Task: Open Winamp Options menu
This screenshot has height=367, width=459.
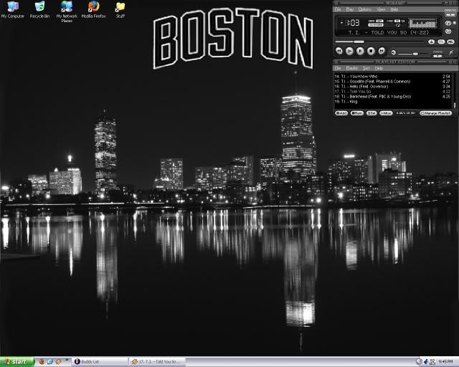Action: [x=364, y=9]
